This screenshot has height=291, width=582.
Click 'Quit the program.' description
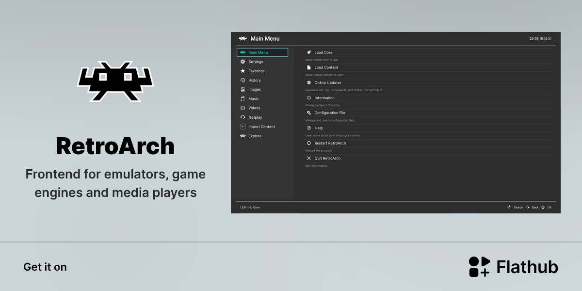317,166
